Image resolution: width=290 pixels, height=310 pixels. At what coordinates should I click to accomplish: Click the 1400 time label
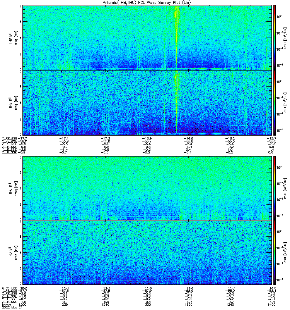click(x=272, y=305)
